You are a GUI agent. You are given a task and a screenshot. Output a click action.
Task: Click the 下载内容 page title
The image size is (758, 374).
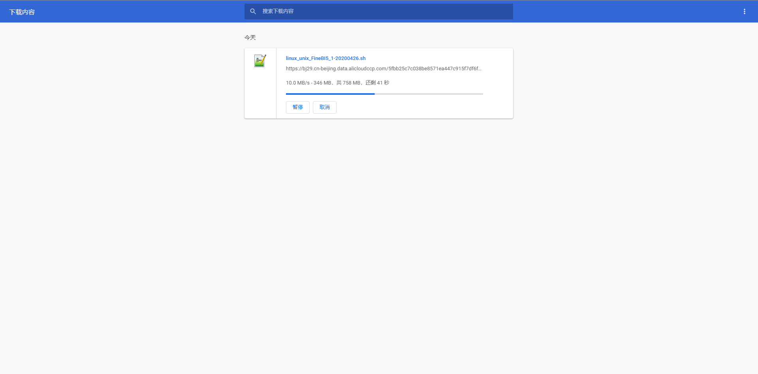(22, 12)
